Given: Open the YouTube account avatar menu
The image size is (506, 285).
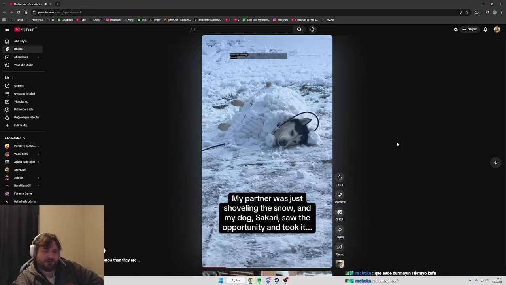Looking at the screenshot, I should tap(497, 29).
